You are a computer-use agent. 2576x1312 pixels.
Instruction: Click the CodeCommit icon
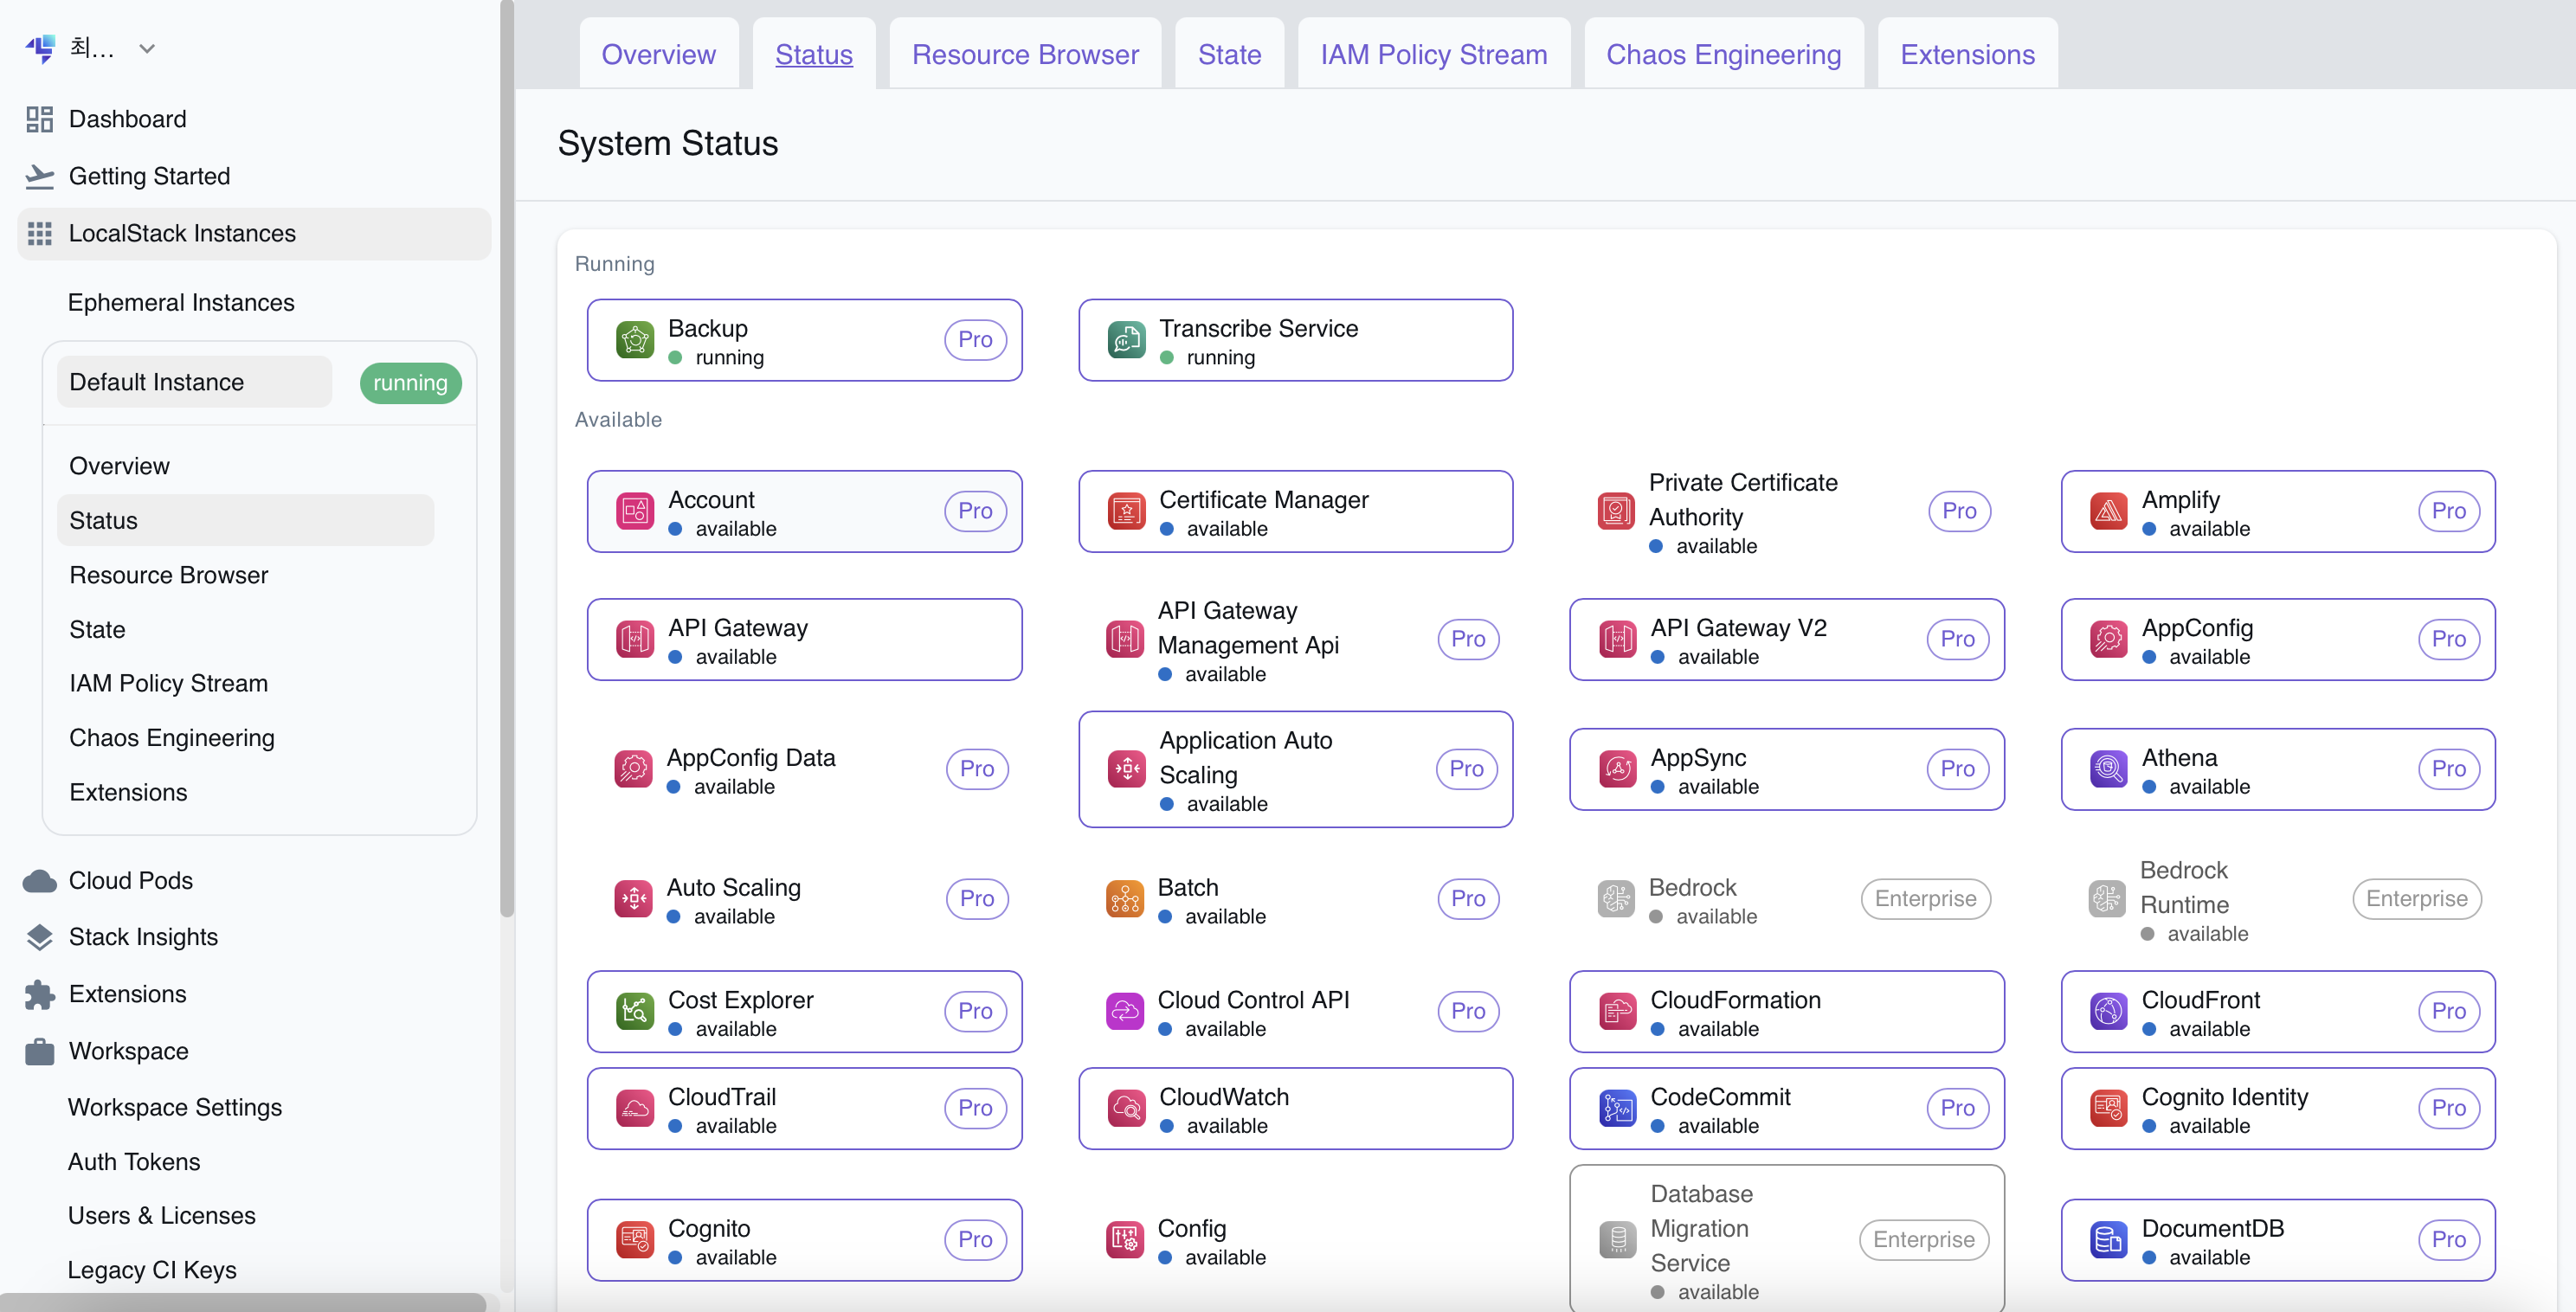1617,1108
